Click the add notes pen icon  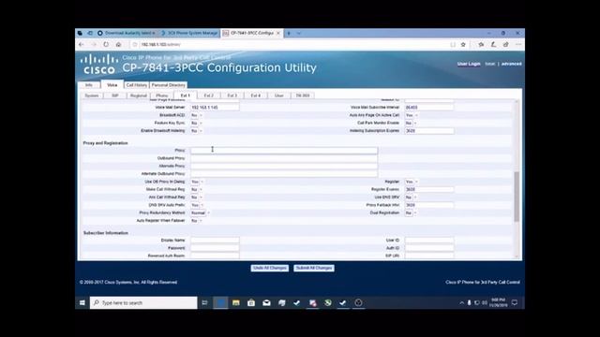pyautogui.click(x=493, y=45)
